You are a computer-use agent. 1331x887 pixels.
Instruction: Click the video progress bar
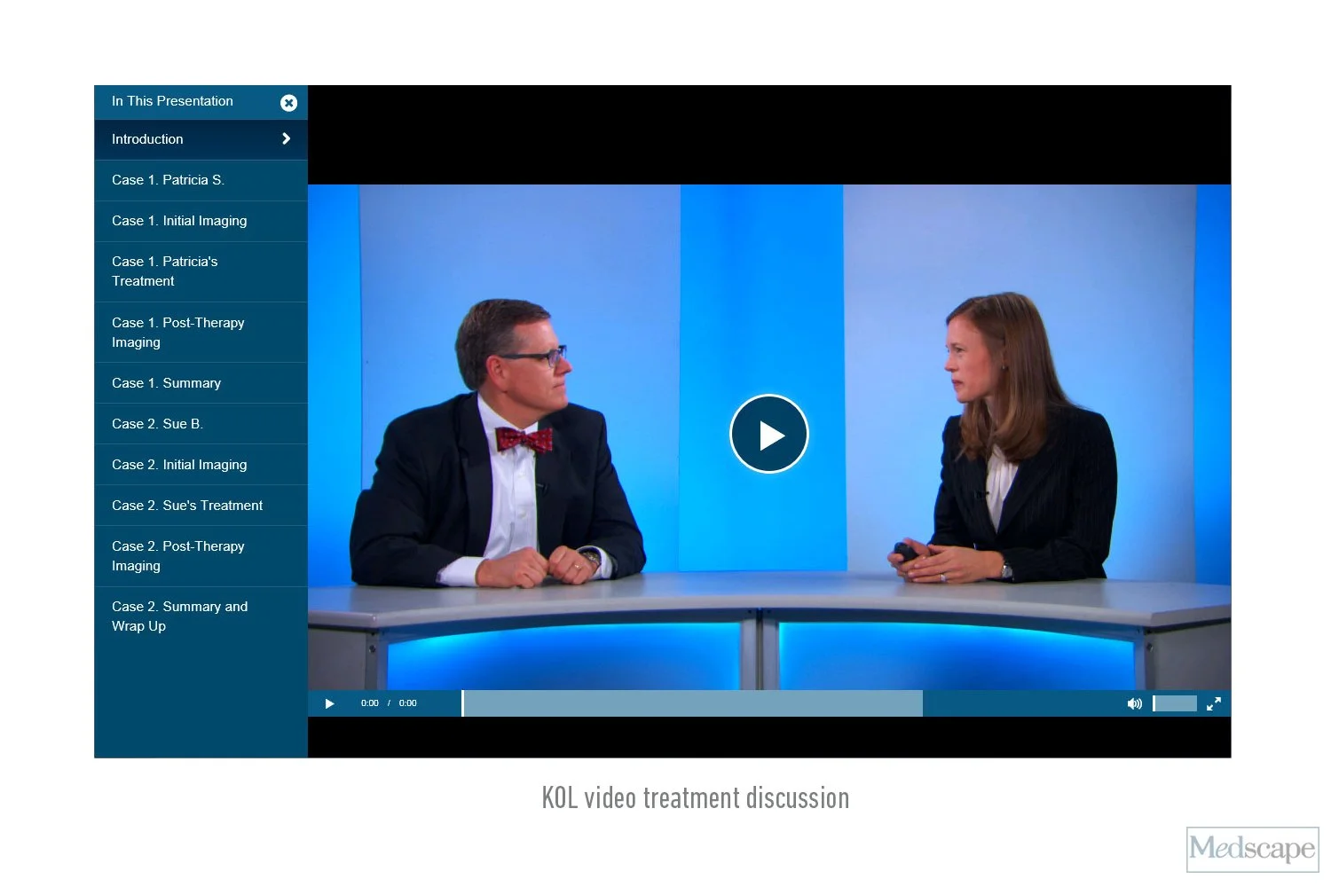tap(692, 703)
